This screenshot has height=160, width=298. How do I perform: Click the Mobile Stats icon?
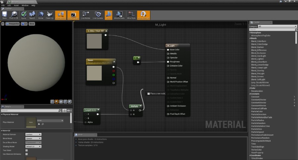tap(119, 15)
